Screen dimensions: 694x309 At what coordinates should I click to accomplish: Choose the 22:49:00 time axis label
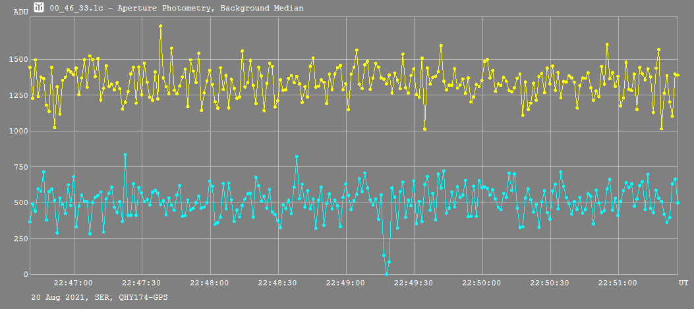coord(345,283)
